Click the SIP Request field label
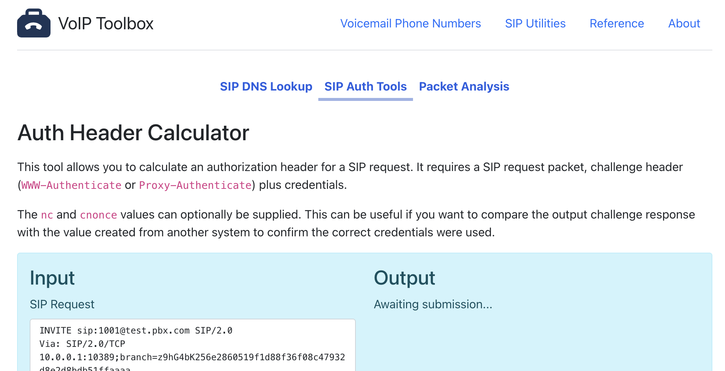 click(62, 304)
